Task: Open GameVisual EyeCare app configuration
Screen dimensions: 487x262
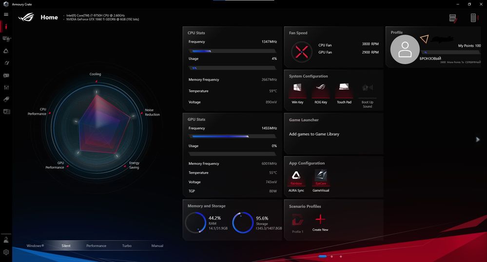Action: pos(321,180)
